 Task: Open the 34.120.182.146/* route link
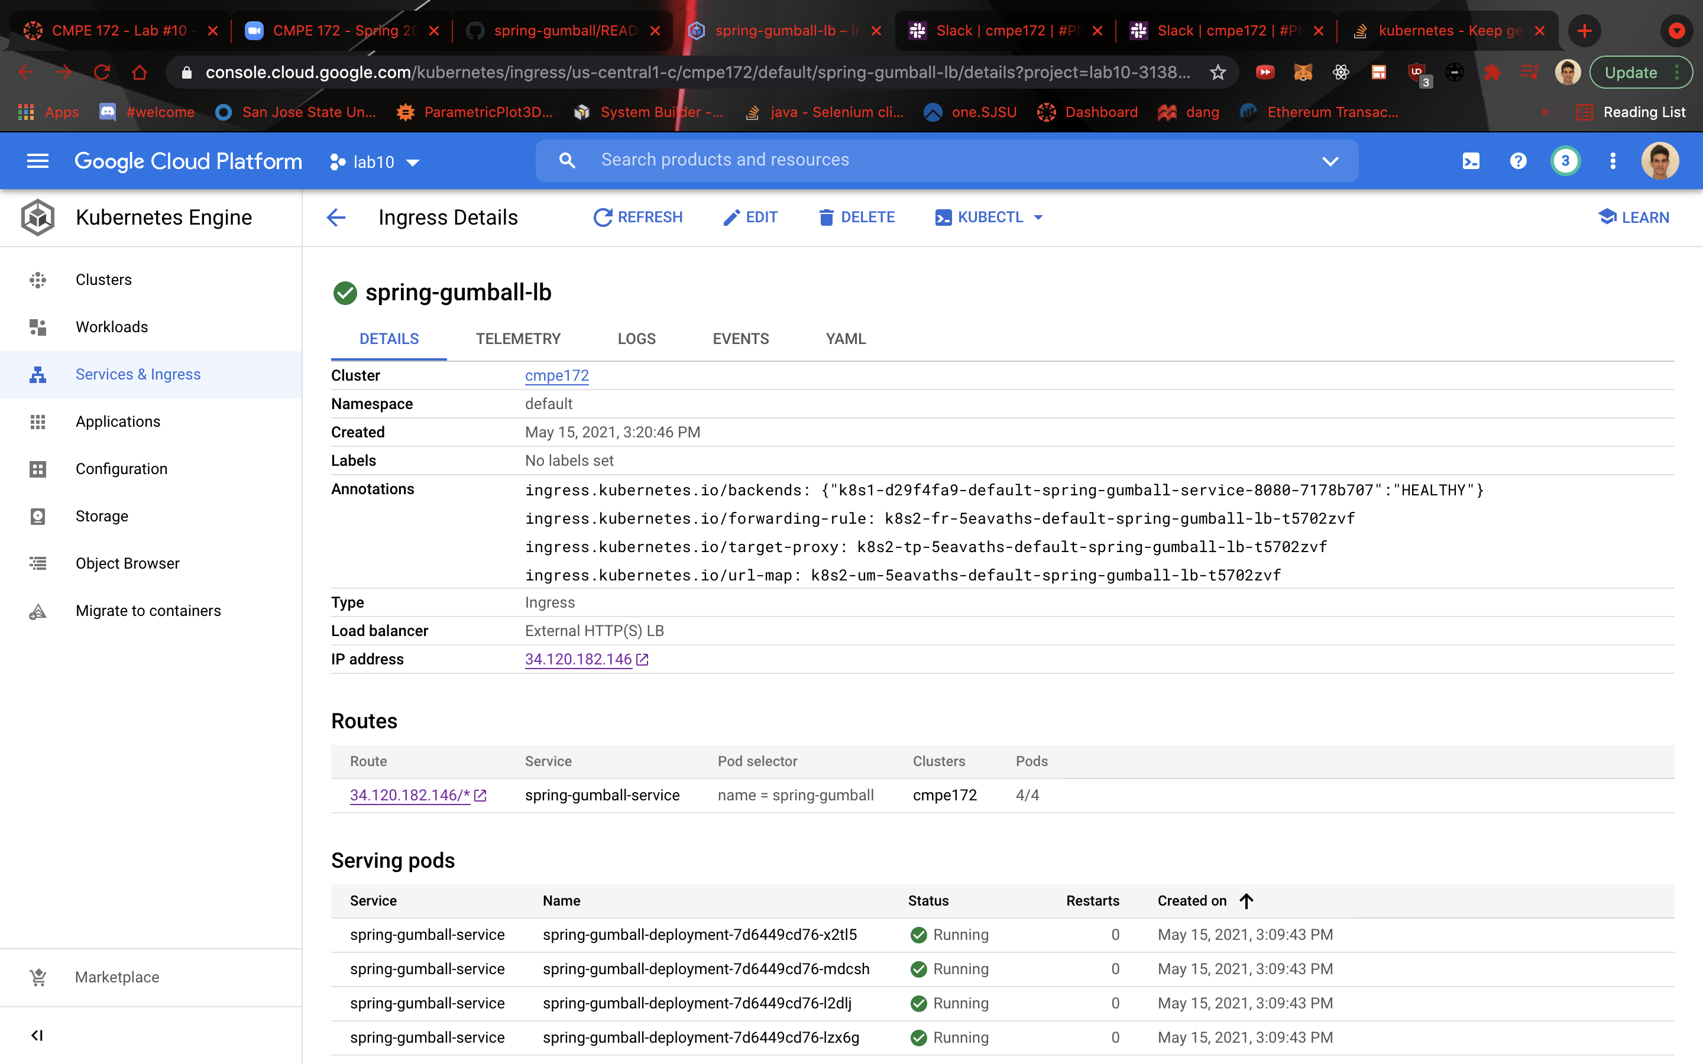click(410, 795)
